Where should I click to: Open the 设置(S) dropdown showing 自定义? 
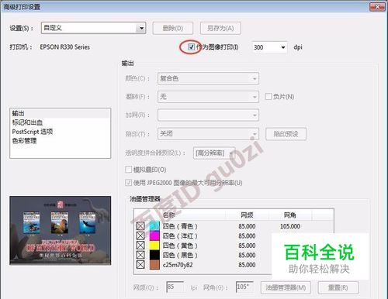click(93, 28)
